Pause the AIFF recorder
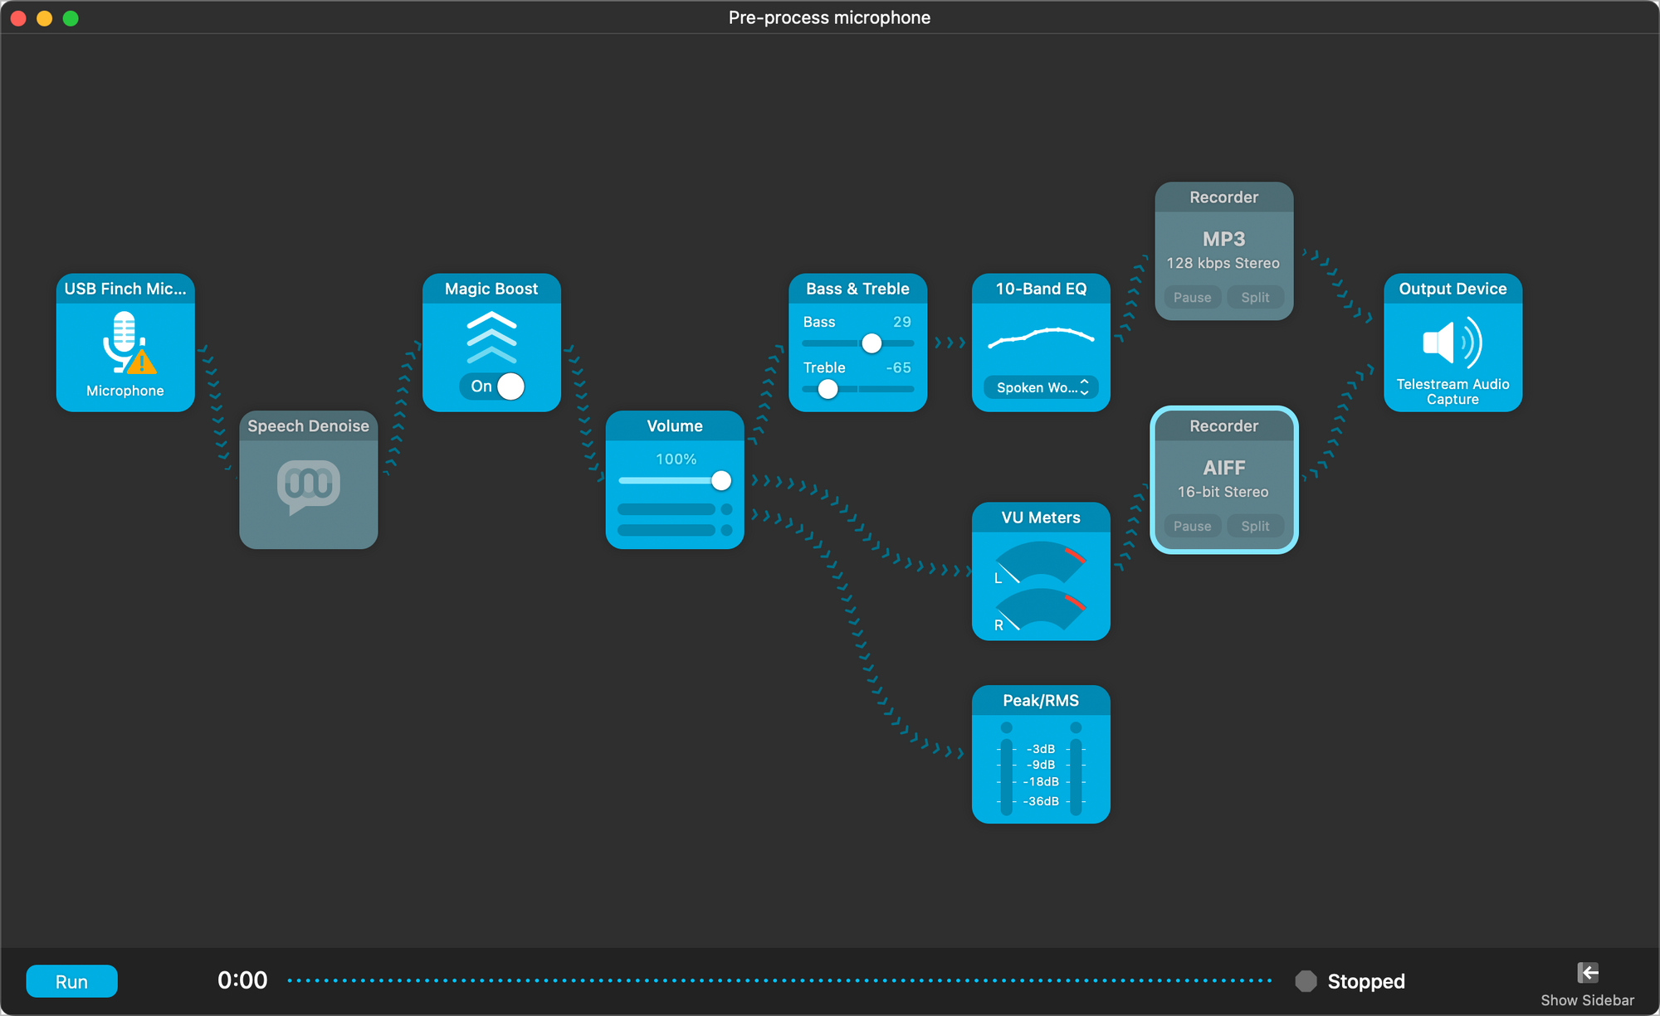This screenshot has width=1660, height=1016. click(x=1191, y=526)
